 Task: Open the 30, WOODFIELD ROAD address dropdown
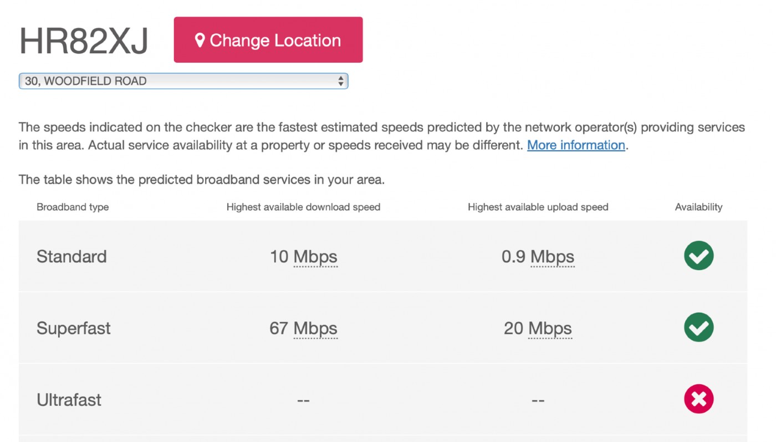[183, 81]
